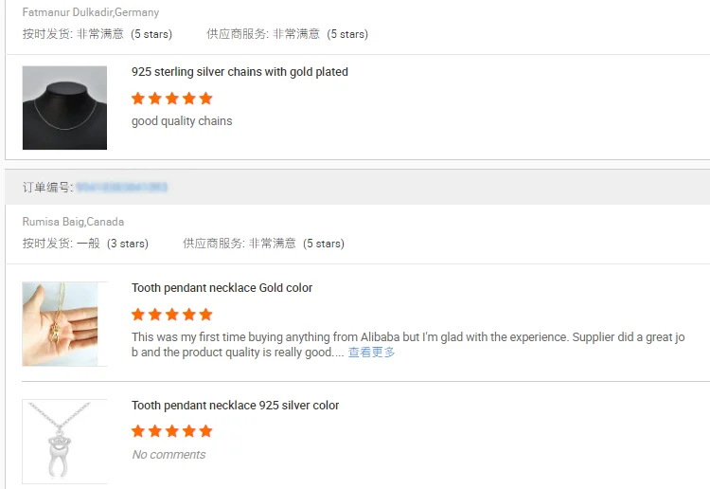Open the black bust necklace product thumbnail
Image resolution: width=710 pixels, height=489 pixels.
[x=64, y=107]
